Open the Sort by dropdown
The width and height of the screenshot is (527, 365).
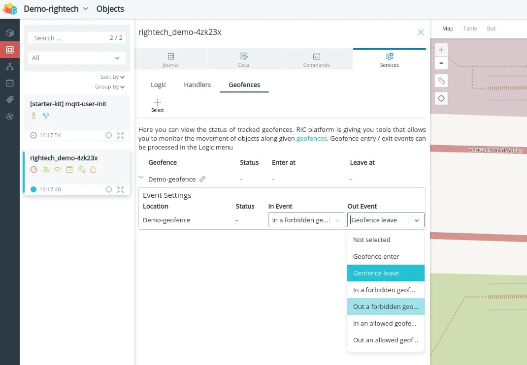tap(112, 77)
